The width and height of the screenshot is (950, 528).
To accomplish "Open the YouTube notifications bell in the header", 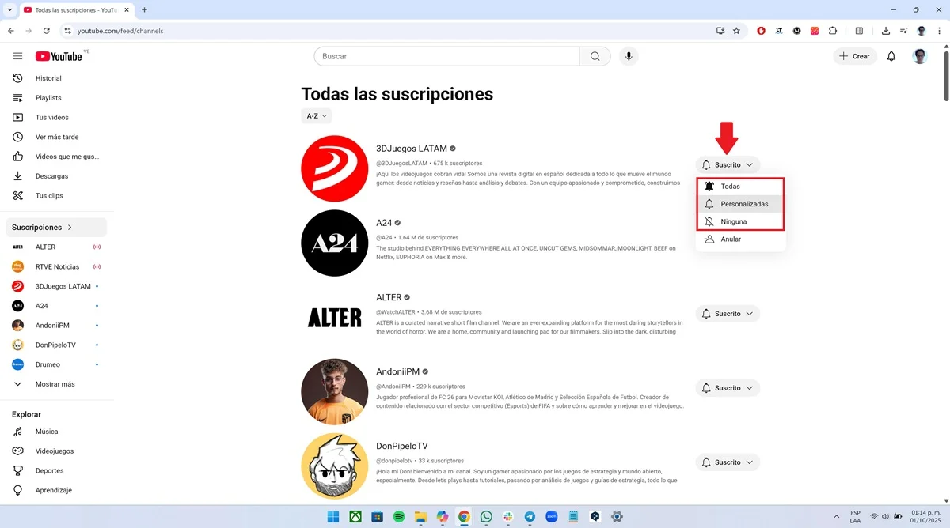I will (x=891, y=56).
